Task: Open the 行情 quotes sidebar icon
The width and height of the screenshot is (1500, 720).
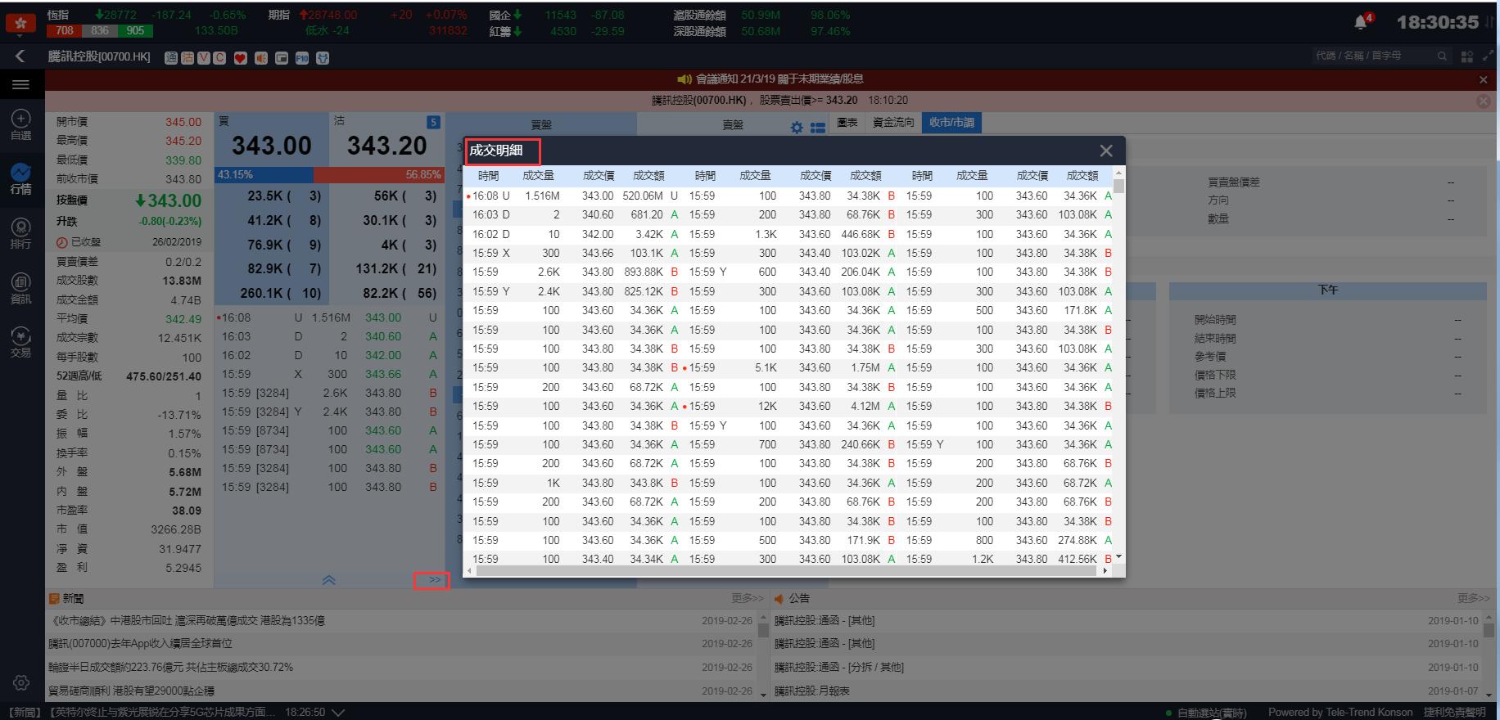Action: [x=21, y=178]
